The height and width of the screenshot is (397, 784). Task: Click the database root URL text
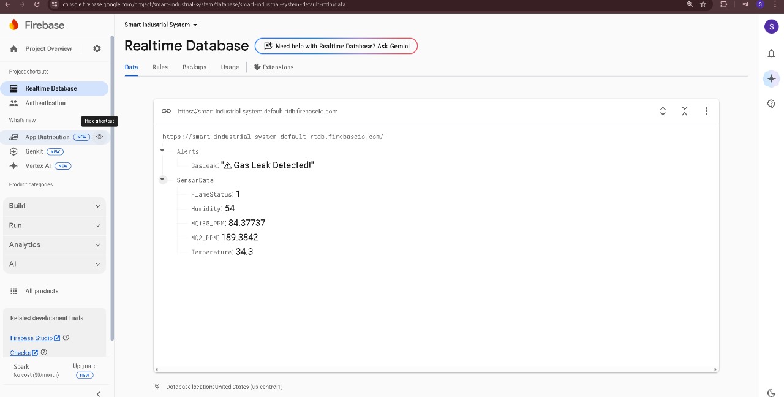tap(273, 137)
